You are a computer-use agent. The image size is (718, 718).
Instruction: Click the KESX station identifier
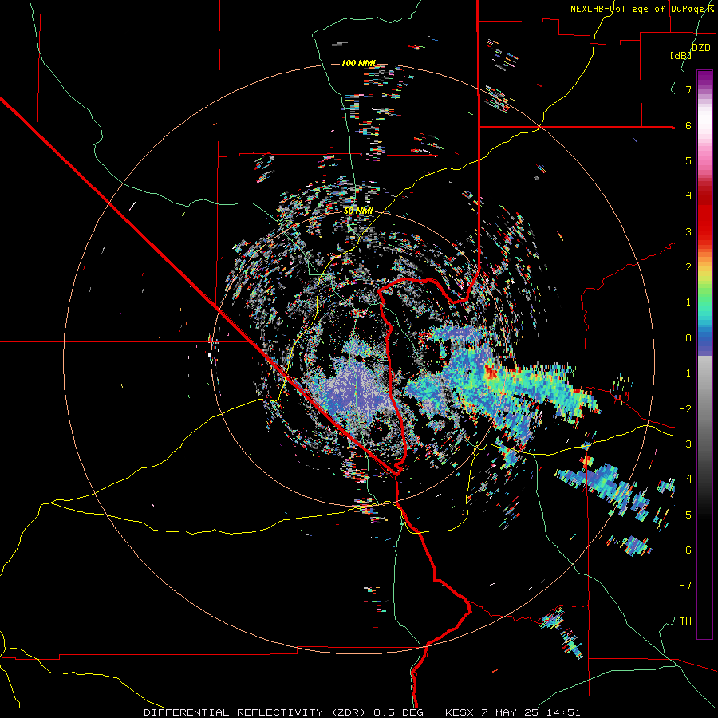[460, 712]
